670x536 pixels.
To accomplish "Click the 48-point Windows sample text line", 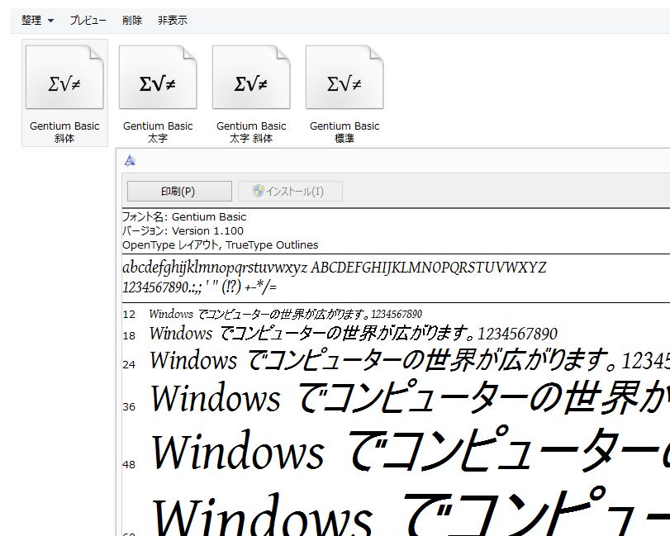I will coord(411,449).
